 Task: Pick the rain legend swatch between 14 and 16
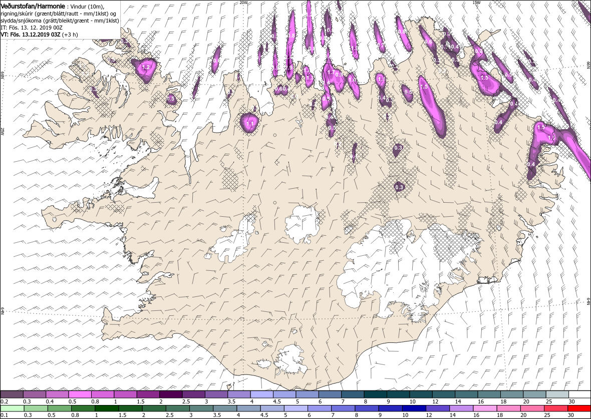pyautogui.click(x=462, y=408)
